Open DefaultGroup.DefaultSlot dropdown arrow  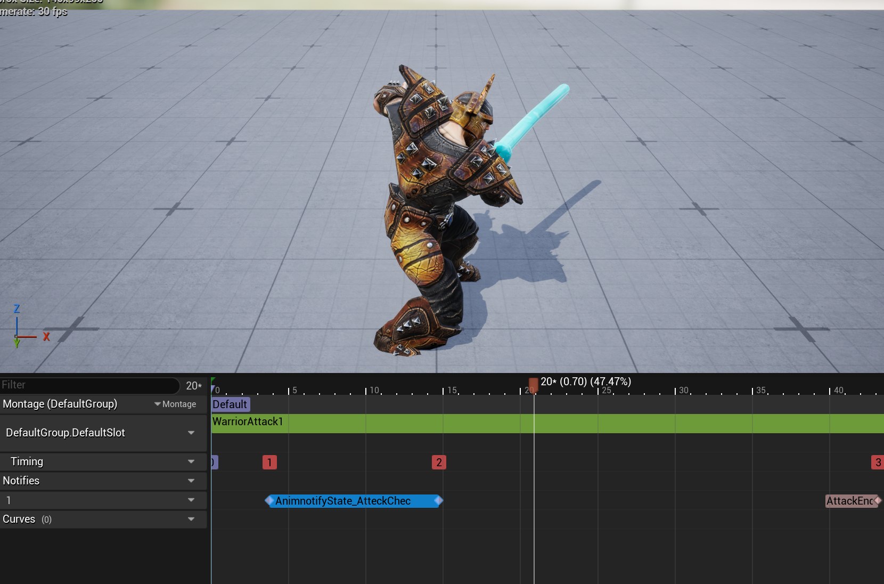click(191, 433)
